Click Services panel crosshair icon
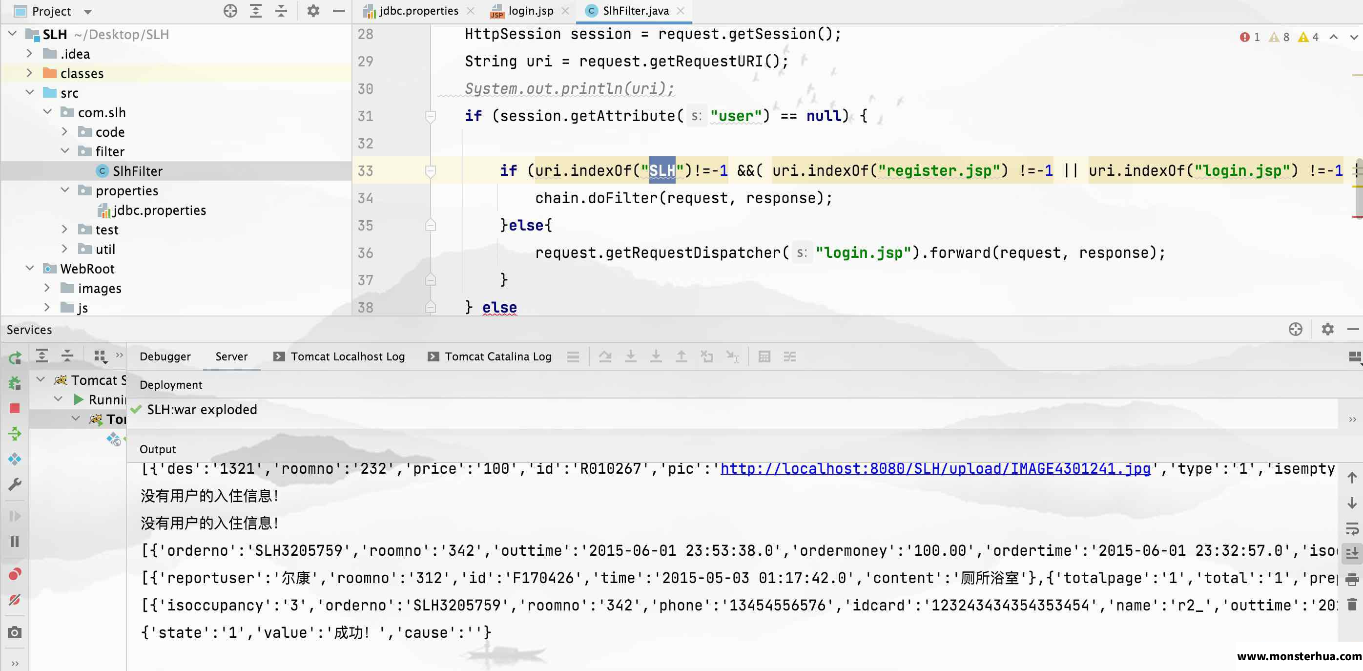Screen dimensions: 1363x671 click(x=1295, y=329)
